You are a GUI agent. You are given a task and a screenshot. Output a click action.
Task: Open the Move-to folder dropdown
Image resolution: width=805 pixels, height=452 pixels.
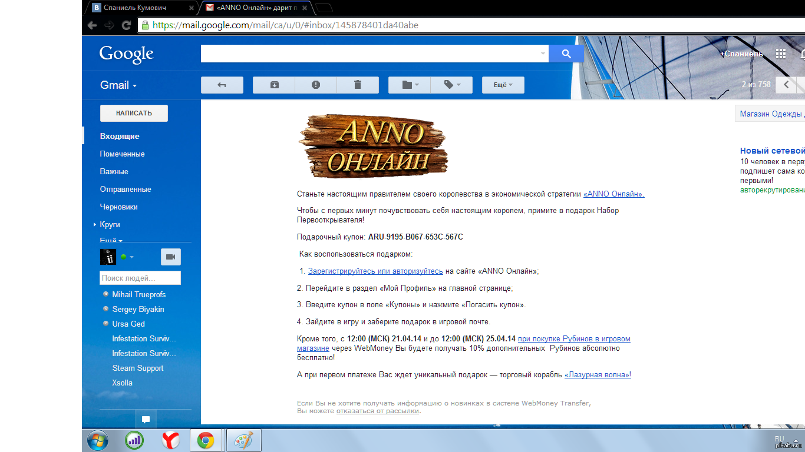[x=410, y=85]
